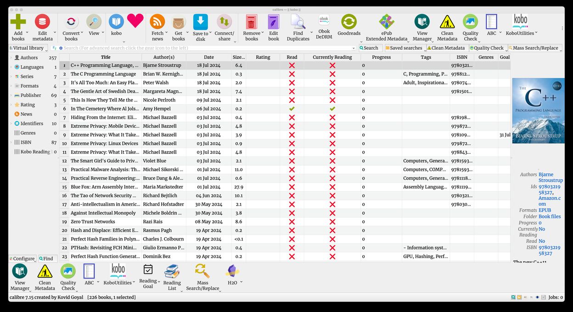Image resolution: width=573 pixels, height=312 pixels.
Task: Open the Reading List icon
Action: click(172, 271)
